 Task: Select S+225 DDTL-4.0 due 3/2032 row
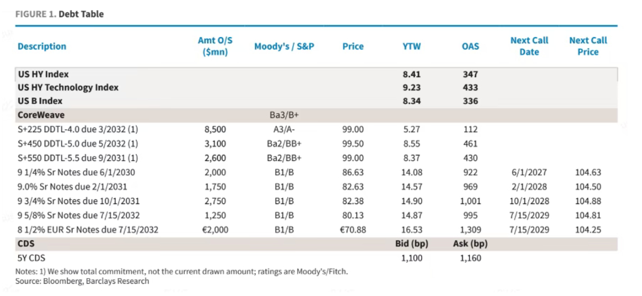click(x=316, y=129)
